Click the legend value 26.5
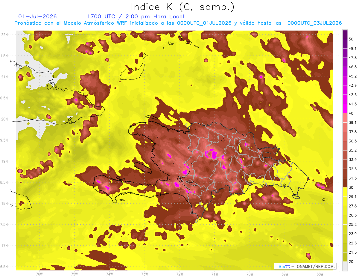The width and height of the screenshot is (359, 278). tap(353, 215)
